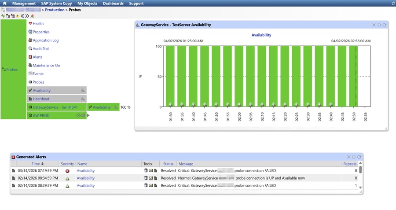Open the Dashboards menu
396x210 pixels.
click(113, 3)
